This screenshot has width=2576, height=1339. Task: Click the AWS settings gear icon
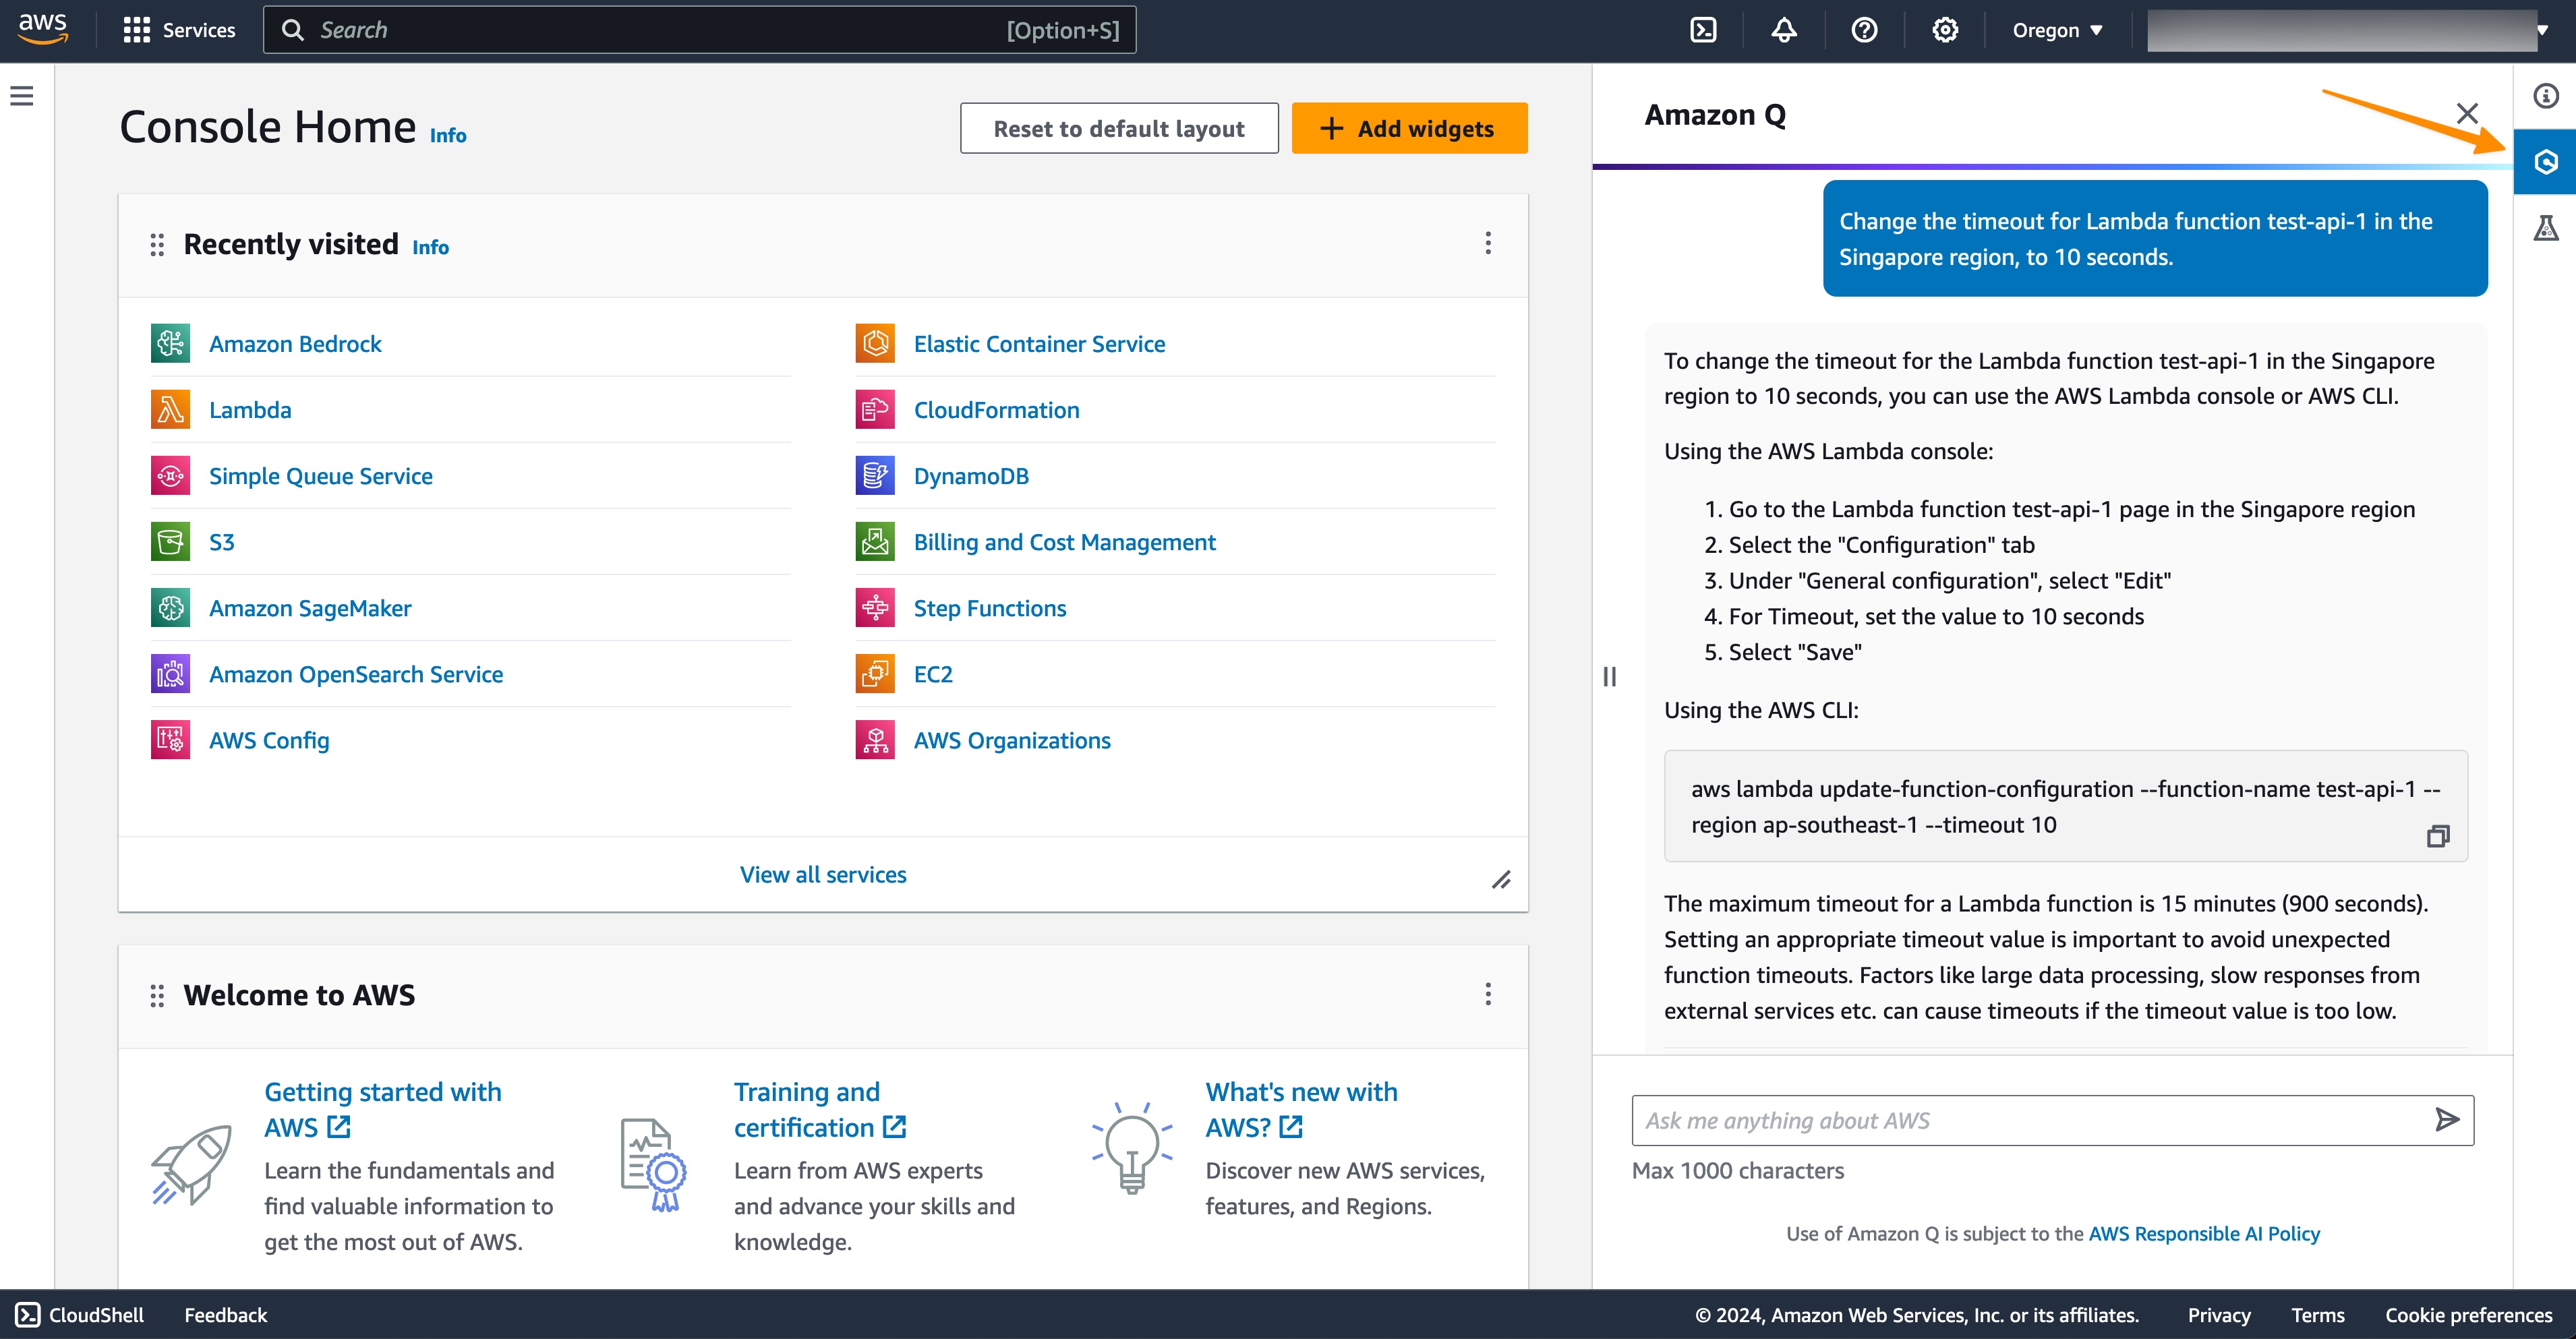(1944, 29)
